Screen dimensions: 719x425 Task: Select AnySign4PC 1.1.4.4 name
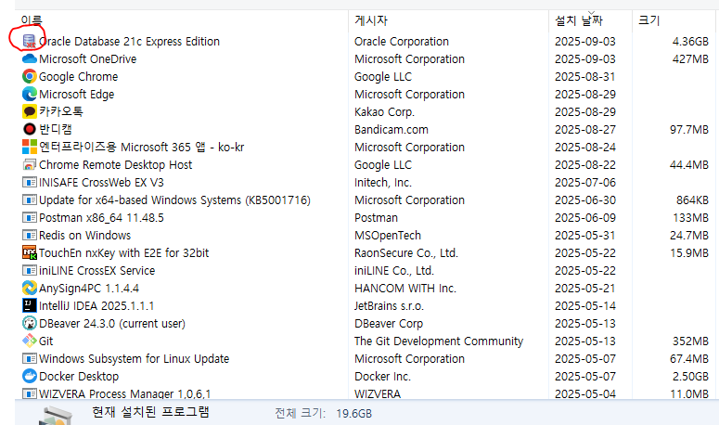click(89, 289)
